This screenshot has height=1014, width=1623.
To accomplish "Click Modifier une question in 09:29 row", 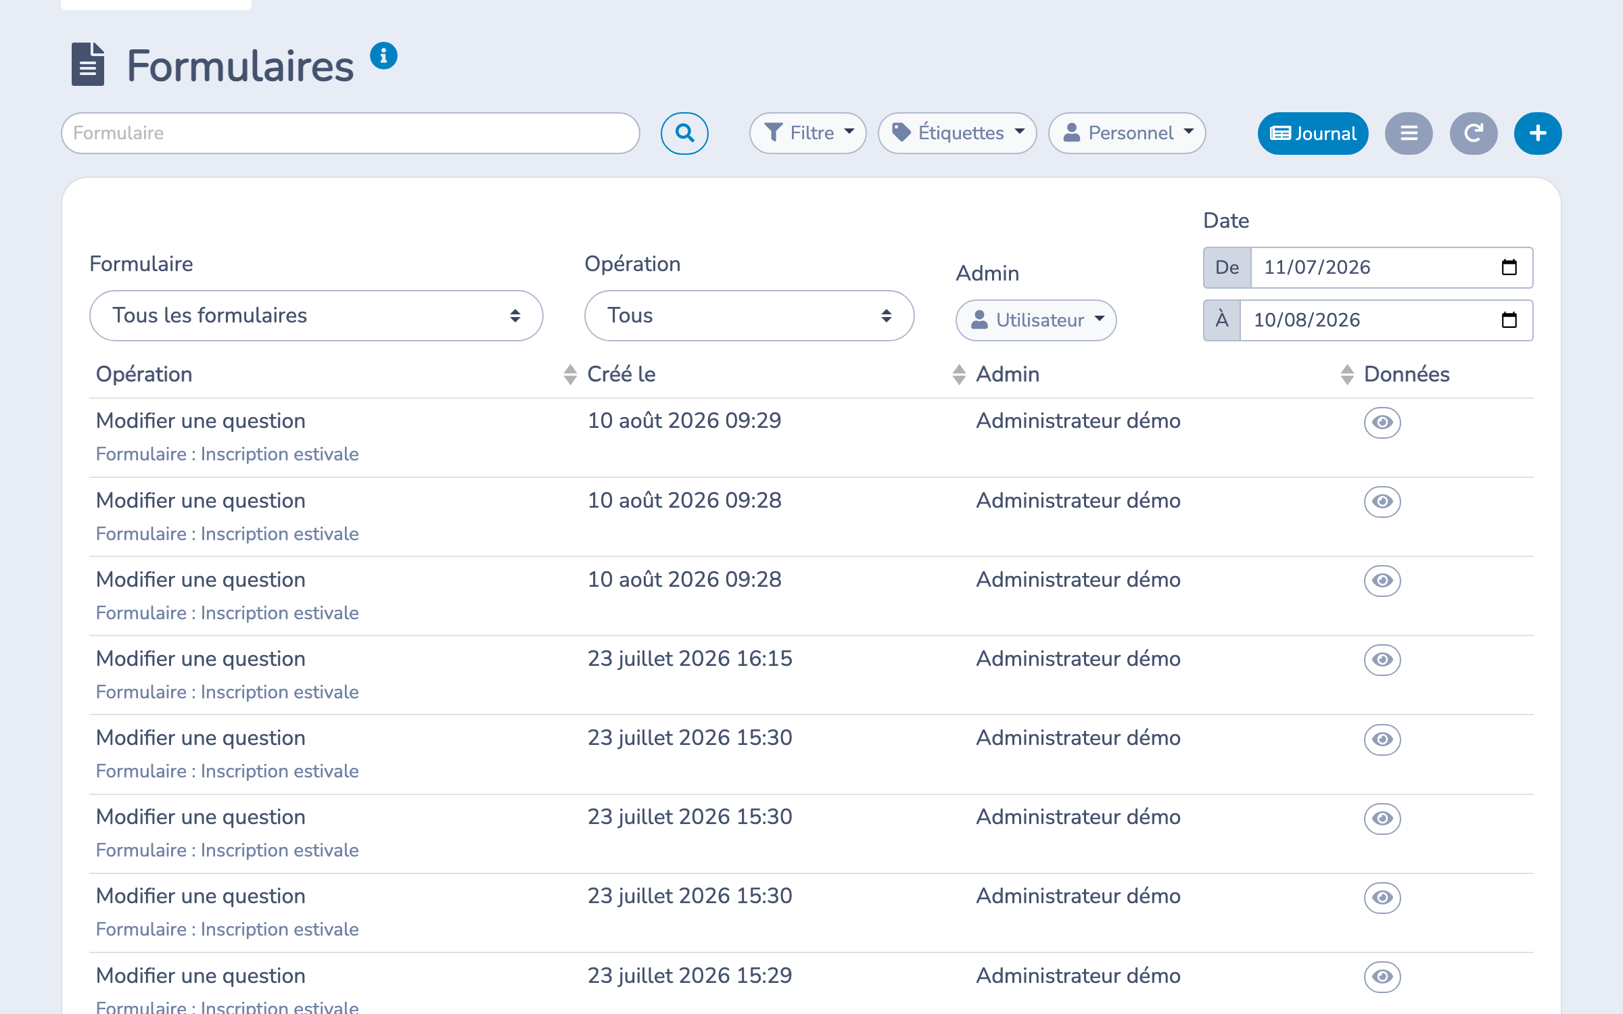I will 201,420.
